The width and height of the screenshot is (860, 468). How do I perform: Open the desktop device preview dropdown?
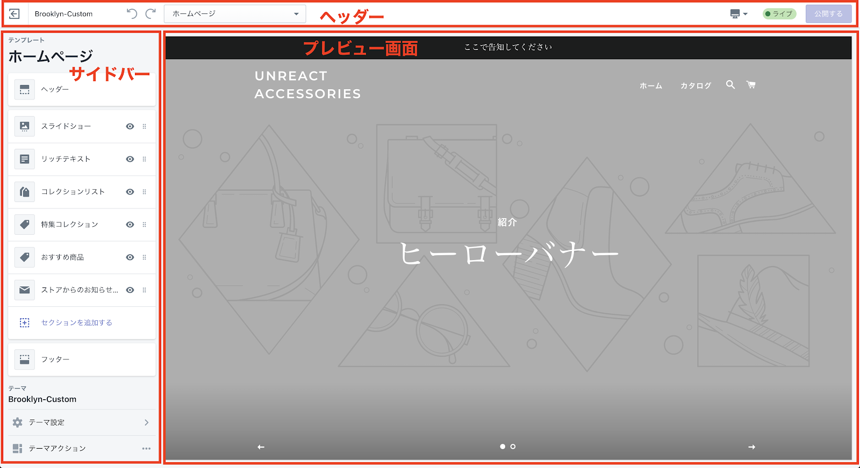(x=739, y=14)
